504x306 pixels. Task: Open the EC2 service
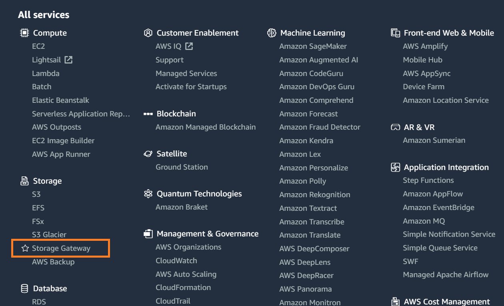pos(38,46)
